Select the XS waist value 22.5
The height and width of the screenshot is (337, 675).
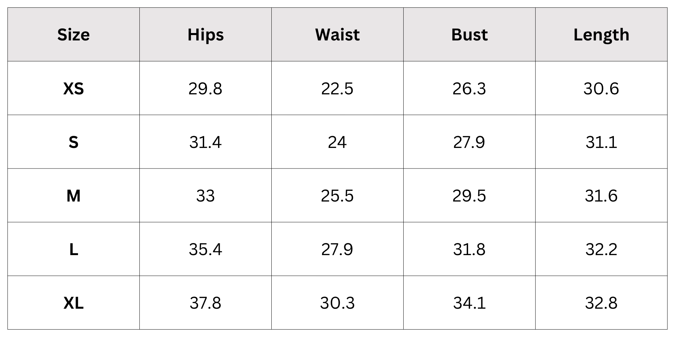tap(337, 89)
